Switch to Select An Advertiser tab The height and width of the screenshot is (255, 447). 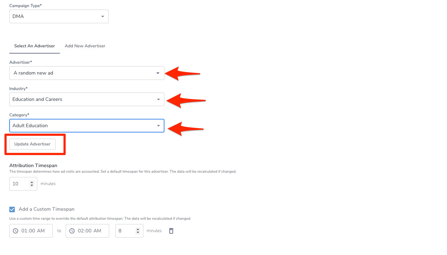click(x=34, y=46)
